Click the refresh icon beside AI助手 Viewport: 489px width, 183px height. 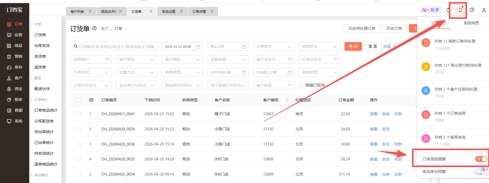(x=448, y=10)
